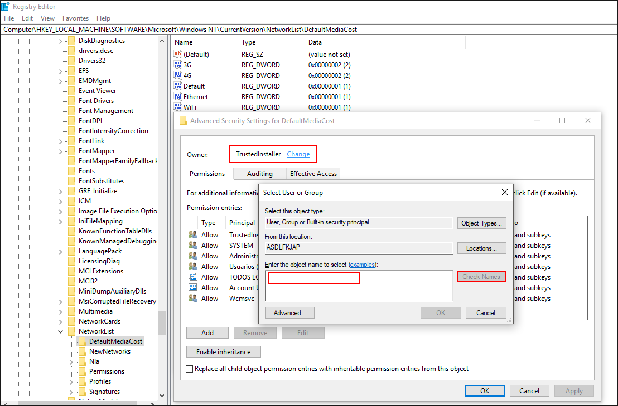Click the Check Names button
The height and width of the screenshot is (406, 618).
[x=481, y=277]
